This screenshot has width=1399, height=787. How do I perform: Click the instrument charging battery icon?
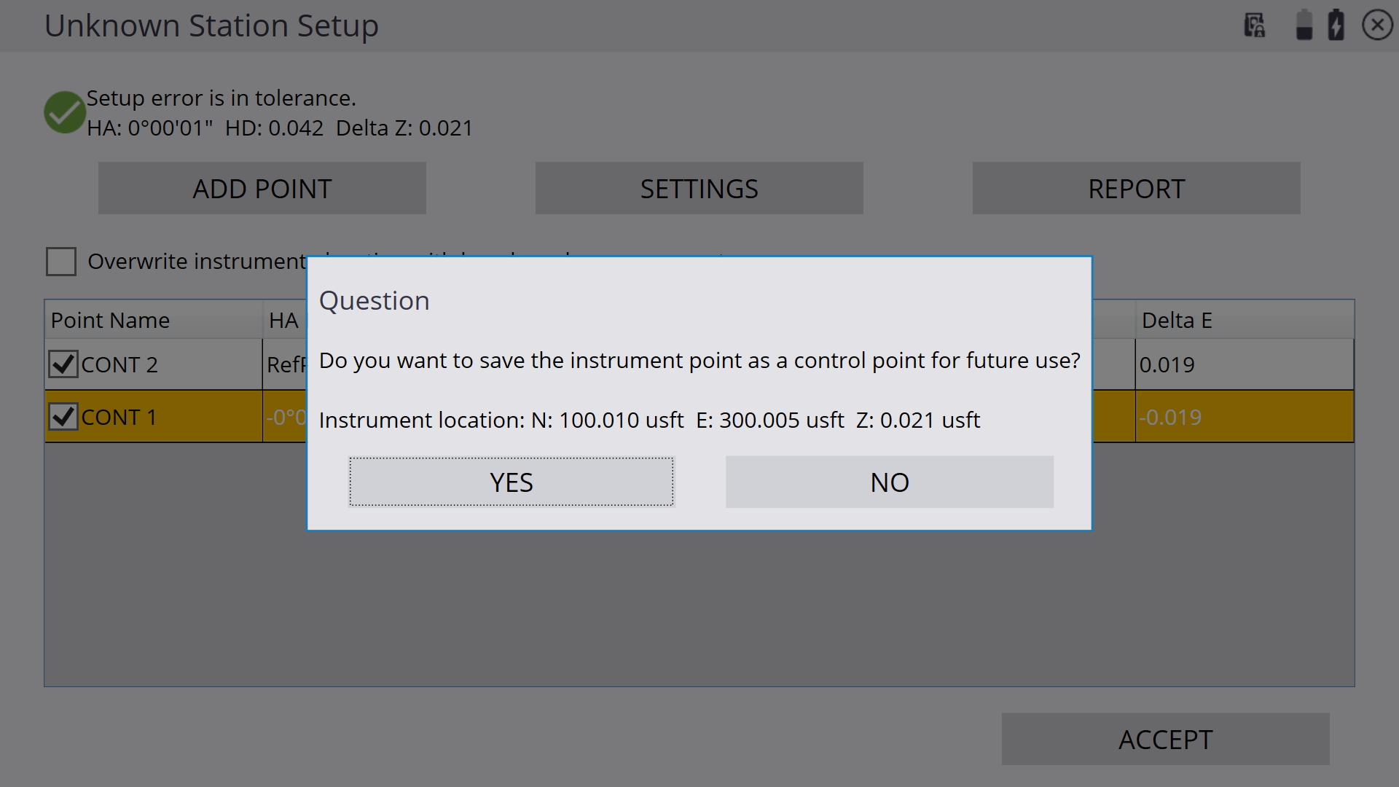(x=1336, y=26)
